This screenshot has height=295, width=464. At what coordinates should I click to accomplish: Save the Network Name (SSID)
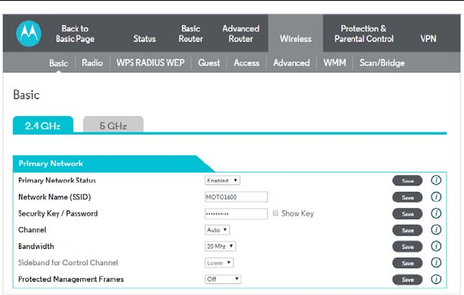coord(407,197)
